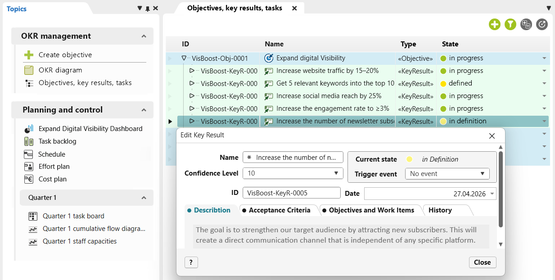Collapse the Planning and control section
Screen dimensions: 555x280
pos(144,110)
